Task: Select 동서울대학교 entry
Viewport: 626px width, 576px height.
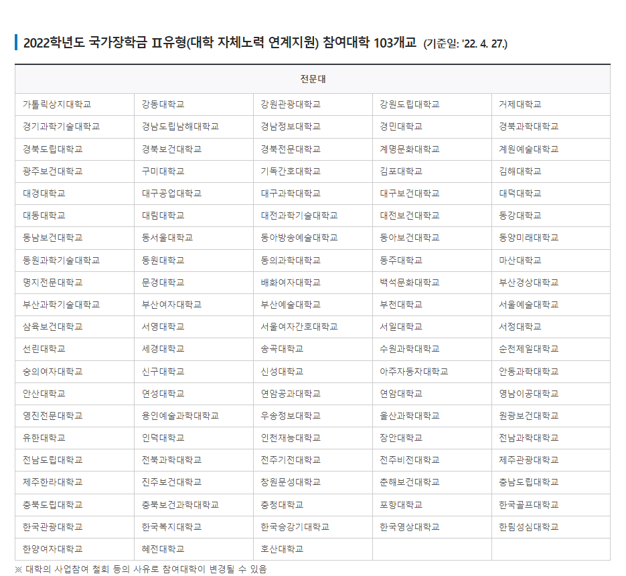Action: pyautogui.click(x=193, y=238)
